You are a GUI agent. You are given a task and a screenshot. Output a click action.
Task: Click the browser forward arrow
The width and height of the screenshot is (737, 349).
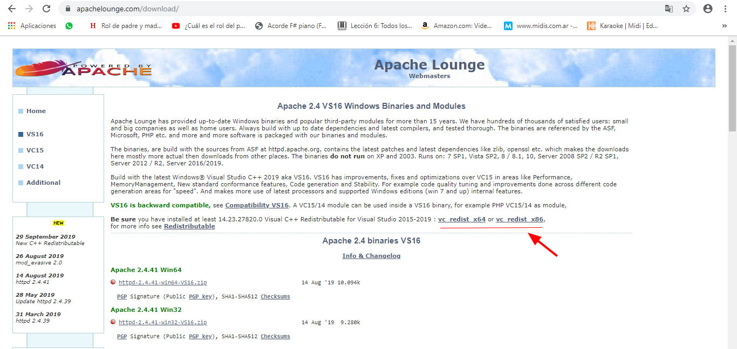pos(29,9)
